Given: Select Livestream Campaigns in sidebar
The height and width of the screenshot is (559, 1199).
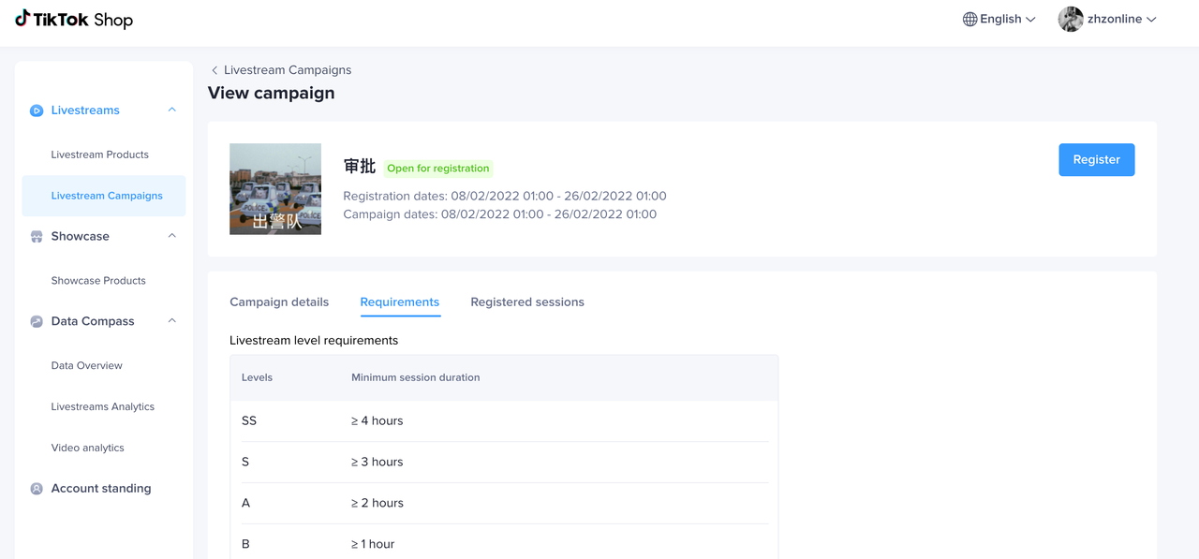Looking at the screenshot, I should (x=104, y=196).
